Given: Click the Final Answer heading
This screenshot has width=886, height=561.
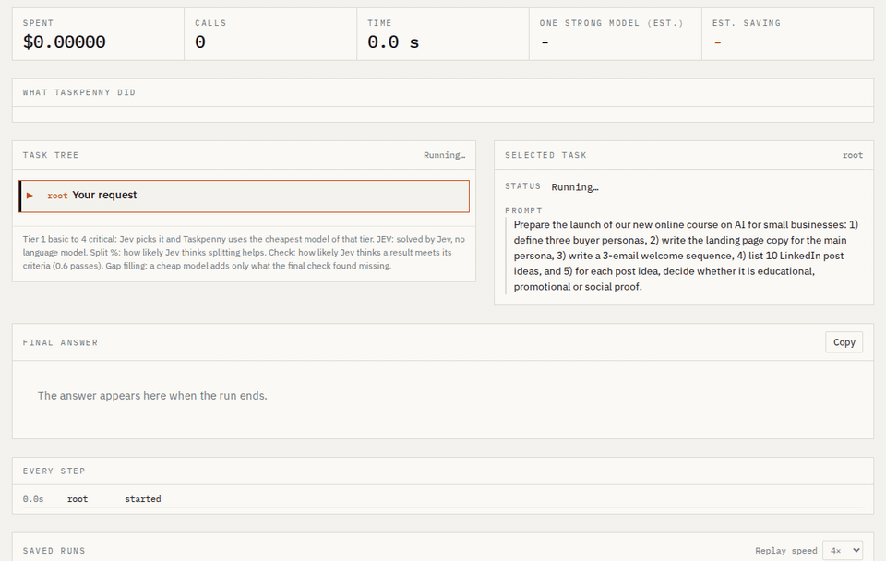Looking at the screenshot, I should coord(61,343).
